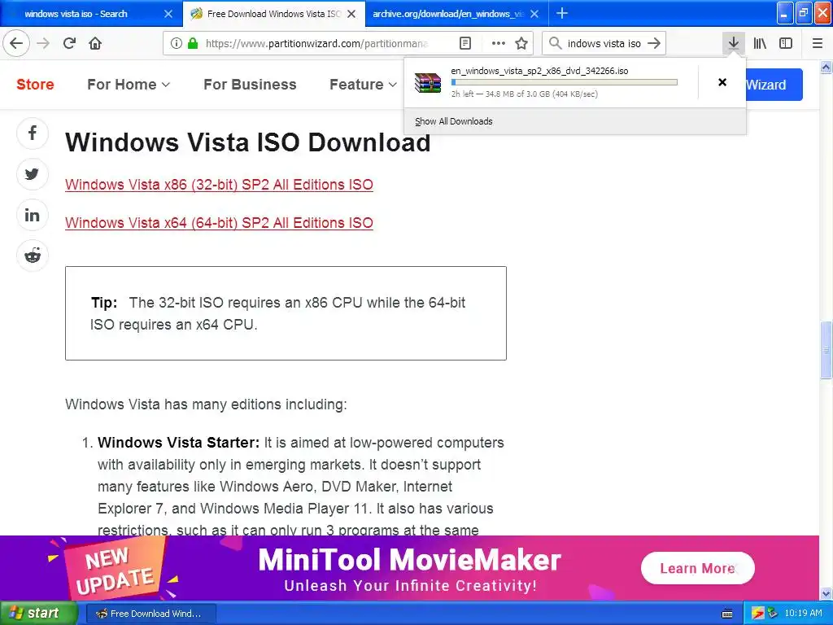
Task: Expand the For Home dropdown
Action: tap(129, 85)
